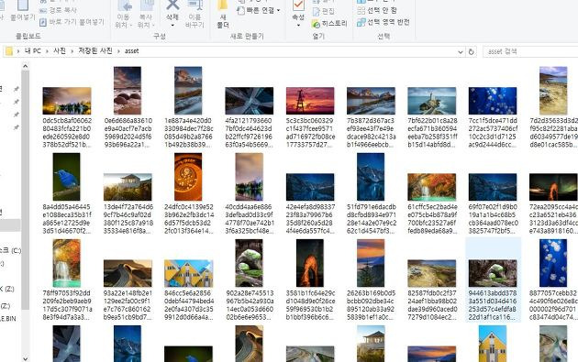This screenshot has height=362, width=578.
Task: Go to 저장된 사진 in the breadcrumb
Action: point(95,50)
